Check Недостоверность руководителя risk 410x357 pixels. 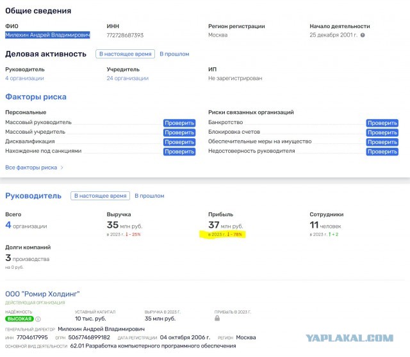click(x=382, y=152)
